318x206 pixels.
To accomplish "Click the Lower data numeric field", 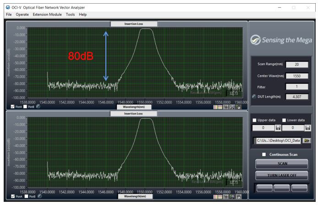I will tap(293, 128).
